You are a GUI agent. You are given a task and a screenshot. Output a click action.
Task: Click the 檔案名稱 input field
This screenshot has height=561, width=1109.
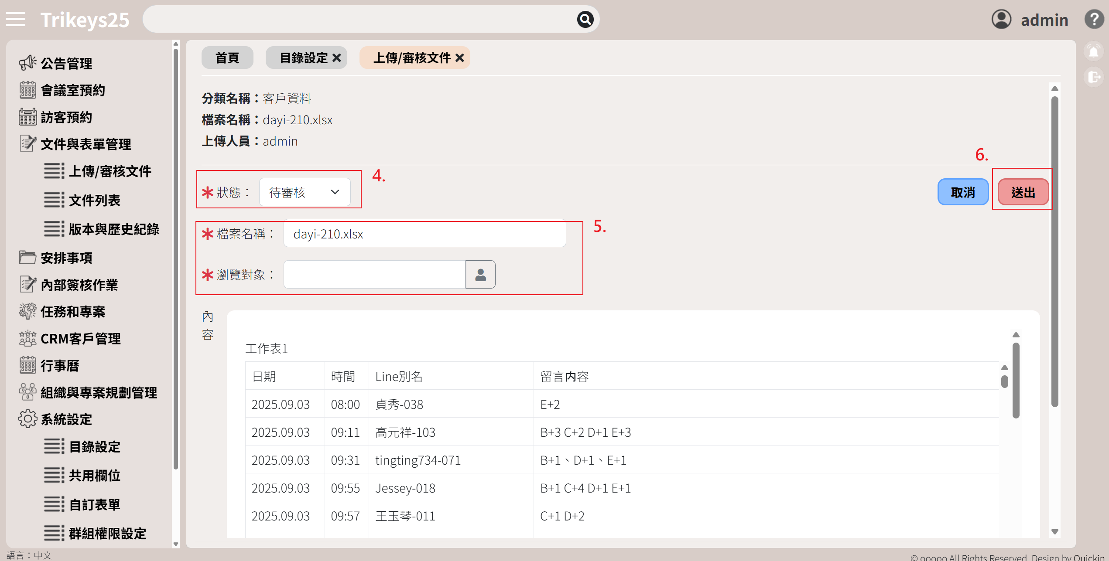coord(424,234)
